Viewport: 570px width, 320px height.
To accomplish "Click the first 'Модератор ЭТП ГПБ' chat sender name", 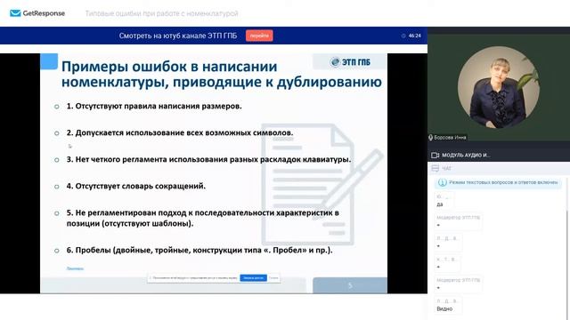I will [458, 217].
